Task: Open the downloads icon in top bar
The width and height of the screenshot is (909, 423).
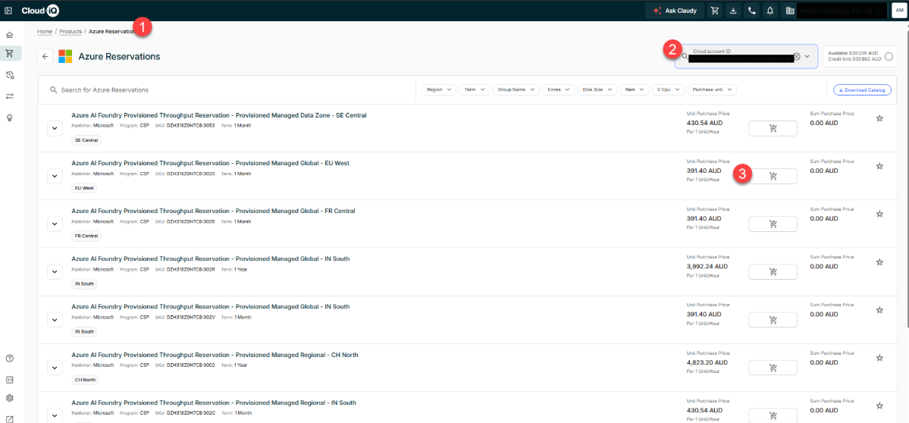Action: [x=733, y=11]
